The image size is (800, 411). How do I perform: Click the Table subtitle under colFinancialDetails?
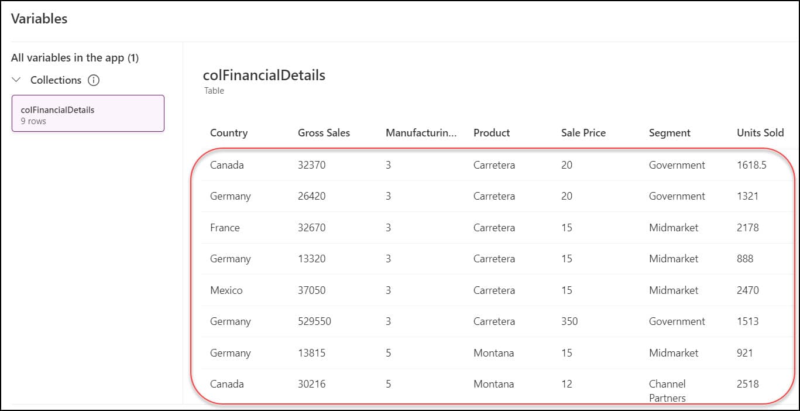point(214,91)
